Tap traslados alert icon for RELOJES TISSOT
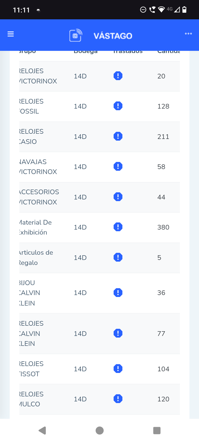 [x=118, y=369]
